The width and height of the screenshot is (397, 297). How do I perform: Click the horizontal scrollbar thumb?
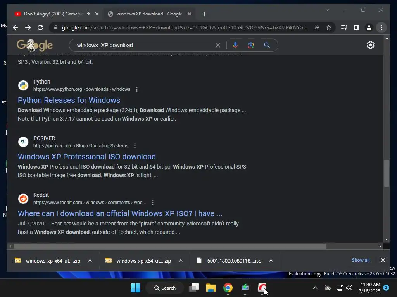tap(170, 246)
